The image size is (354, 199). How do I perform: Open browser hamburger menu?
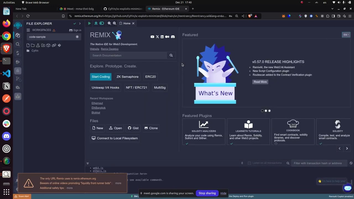tap(350, 16)
